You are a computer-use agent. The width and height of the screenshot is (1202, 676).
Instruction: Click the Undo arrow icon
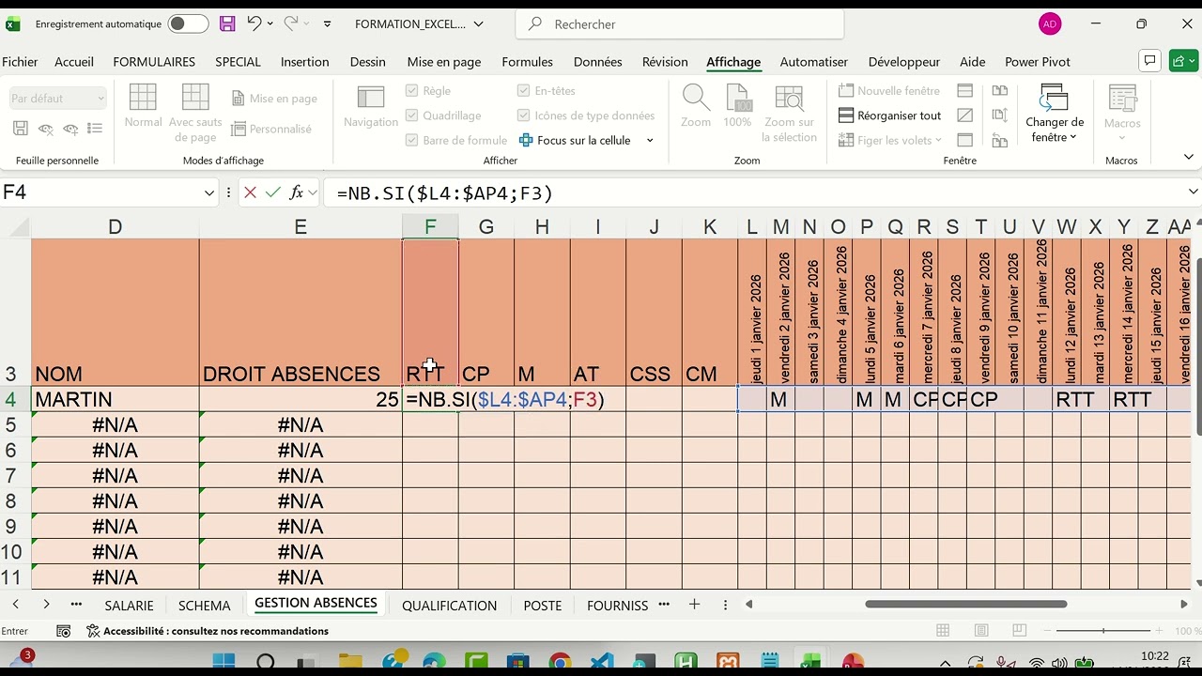coord(254,23)
